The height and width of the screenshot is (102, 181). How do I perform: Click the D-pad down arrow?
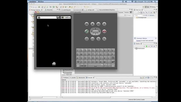(96, 34)
